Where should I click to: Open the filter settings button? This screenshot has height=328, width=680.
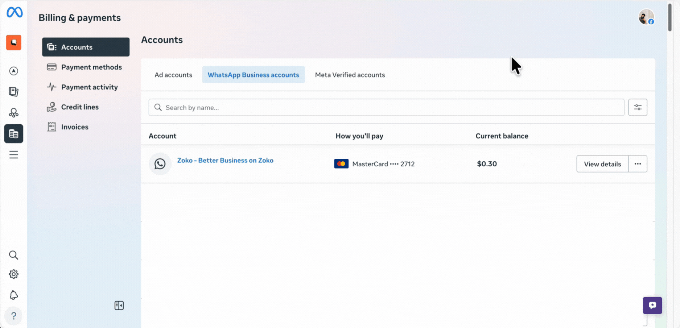point(638,107)
